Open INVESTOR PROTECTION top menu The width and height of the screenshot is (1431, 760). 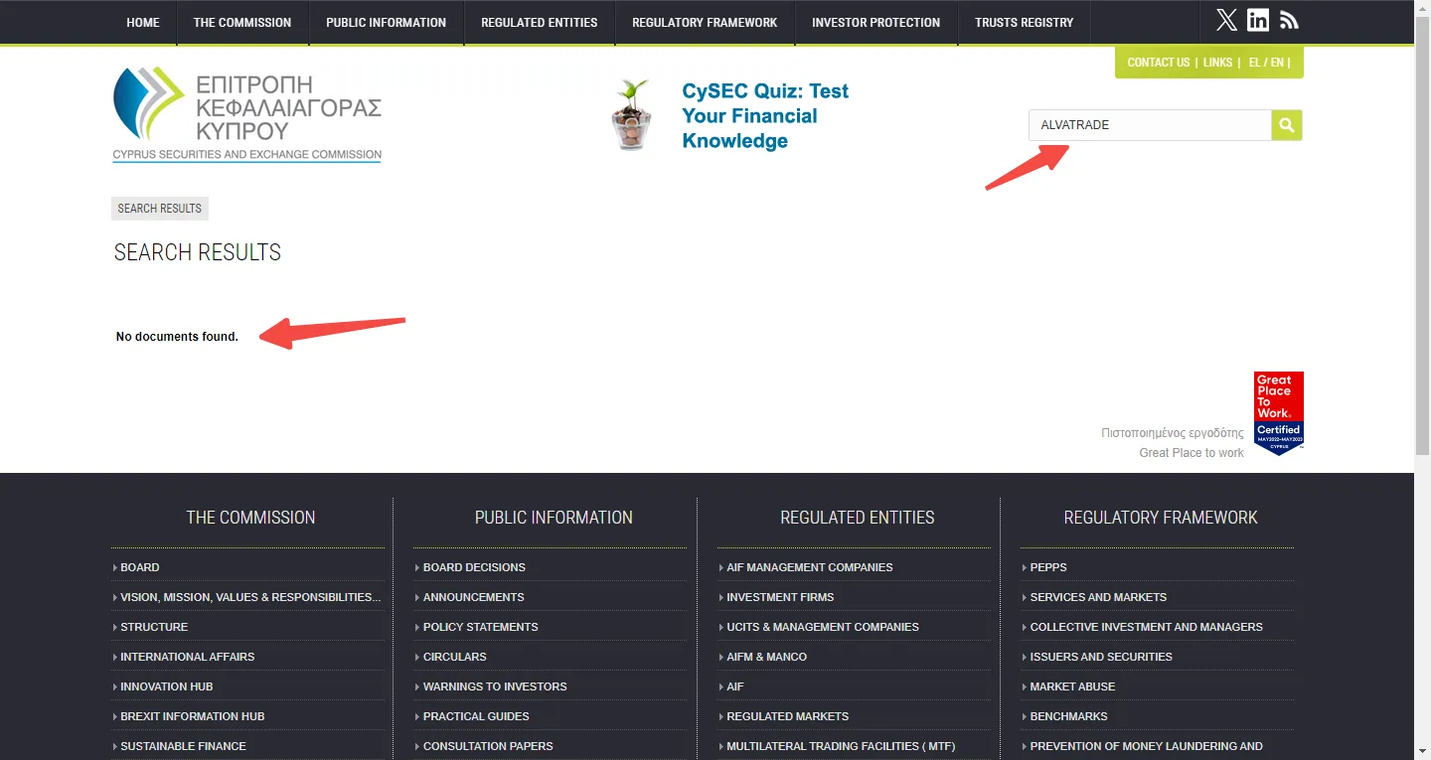(875, 23)
